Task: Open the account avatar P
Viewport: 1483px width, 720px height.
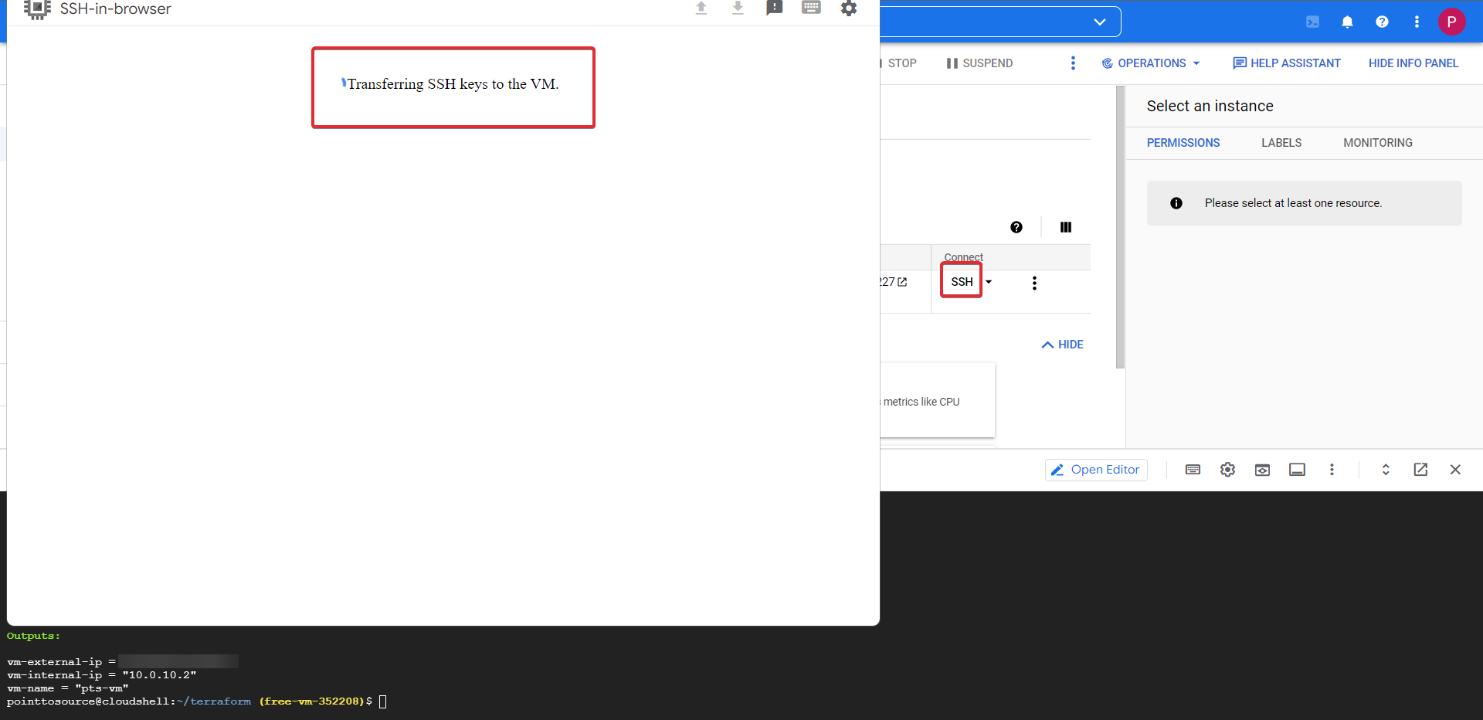Action: (x=1451, y=22)
